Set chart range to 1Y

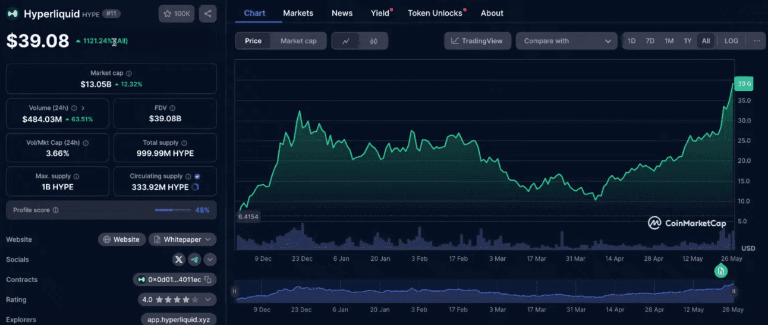688,41
